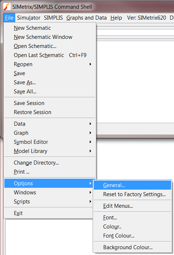
Task: Click the SIMetrix logo icon in title bar
Action: [7, 7]
